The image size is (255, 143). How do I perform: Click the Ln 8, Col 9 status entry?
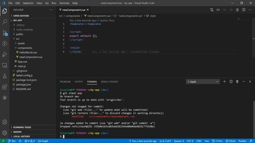[165, 141]
